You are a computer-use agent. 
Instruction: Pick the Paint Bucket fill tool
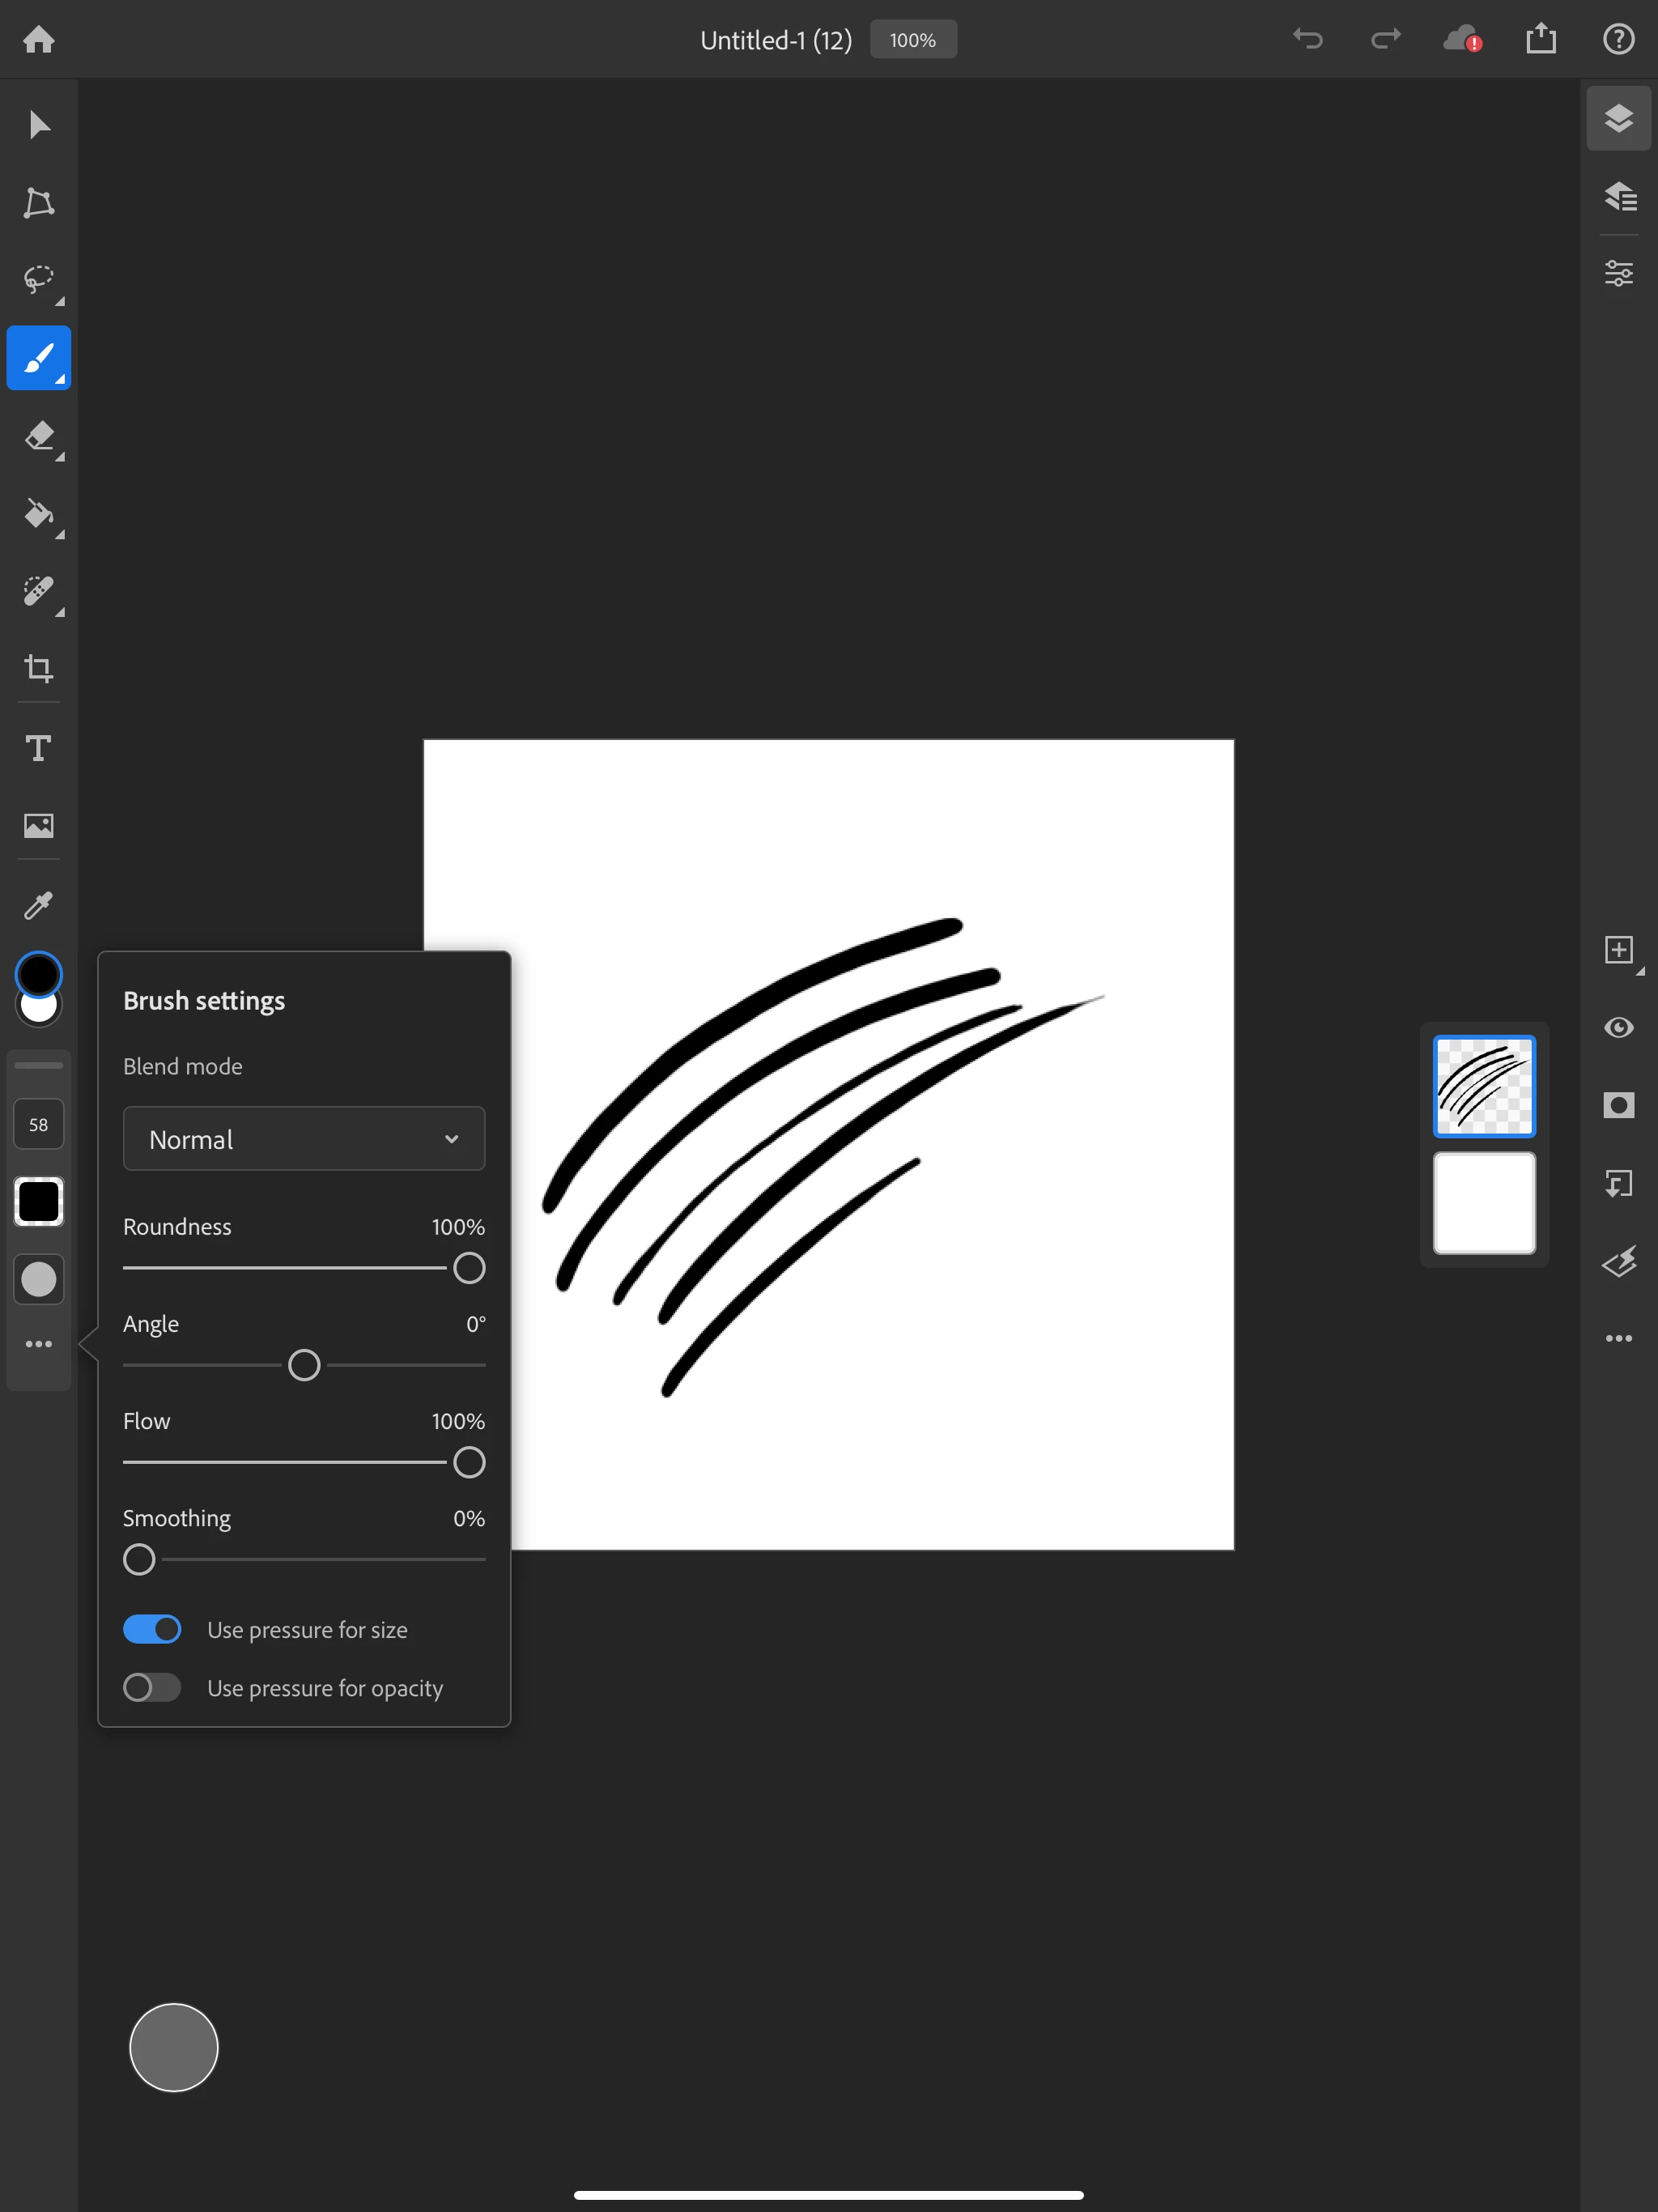39,514
